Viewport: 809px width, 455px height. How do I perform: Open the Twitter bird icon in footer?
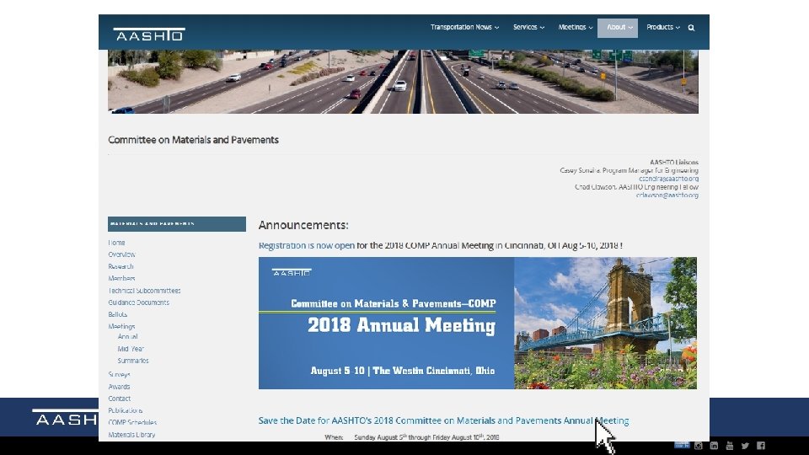745,445
